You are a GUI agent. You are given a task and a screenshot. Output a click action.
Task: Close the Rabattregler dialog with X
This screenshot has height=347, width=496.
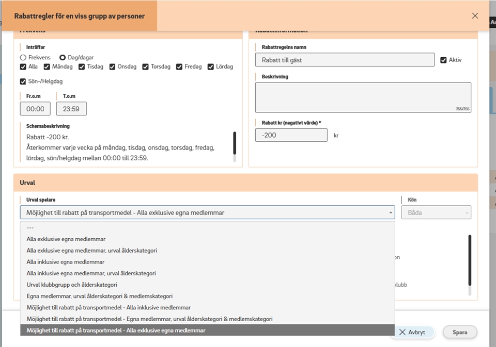pos(475,15)
